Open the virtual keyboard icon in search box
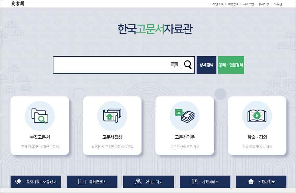Viewport: 296px width, 193px height. 174,65
